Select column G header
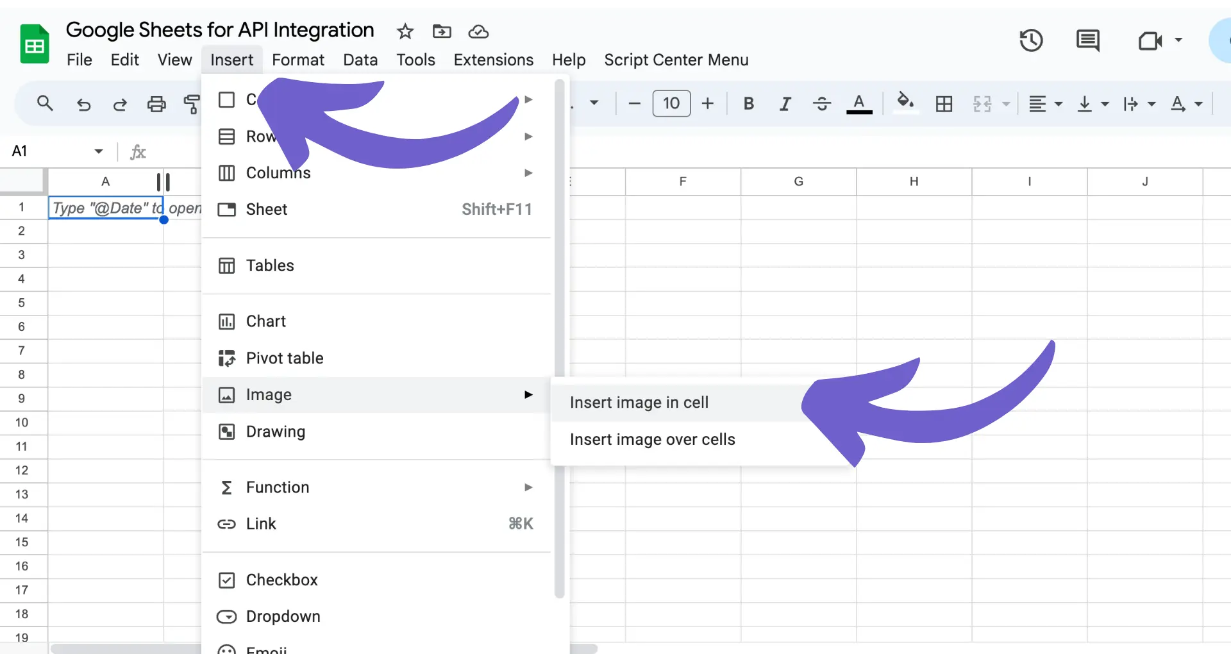 pos(798,181)
